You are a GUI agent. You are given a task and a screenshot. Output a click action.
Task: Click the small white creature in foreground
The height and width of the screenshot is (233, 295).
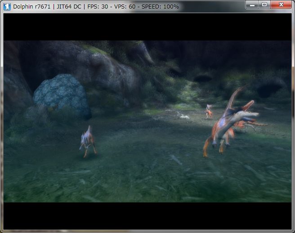88,142
